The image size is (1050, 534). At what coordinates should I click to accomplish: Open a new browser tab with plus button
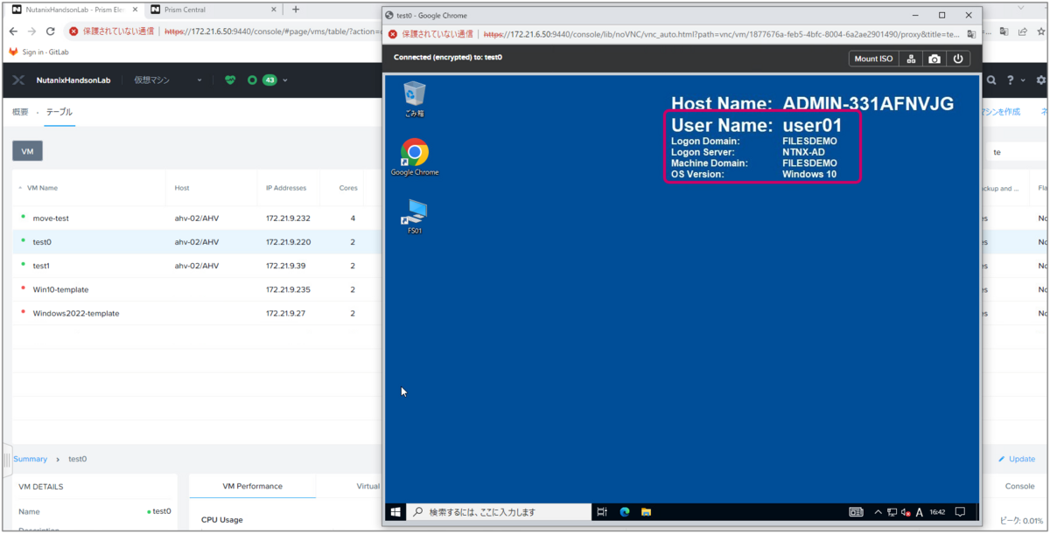tap(296, 10)
